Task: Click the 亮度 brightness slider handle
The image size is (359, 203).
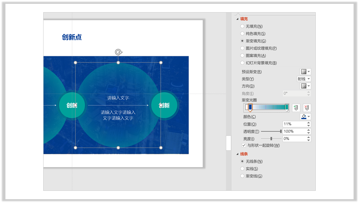Action: point(271,139)
